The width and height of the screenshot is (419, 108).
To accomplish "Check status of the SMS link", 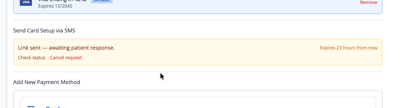I will [32, 57].
